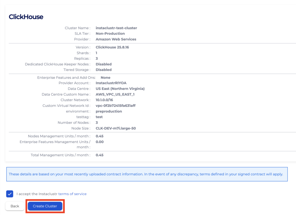Image resolution: width=296 pixels, height=215 pixels.
Task: Select the cluster name instaclustr-test-cluster
Action: 116,28
